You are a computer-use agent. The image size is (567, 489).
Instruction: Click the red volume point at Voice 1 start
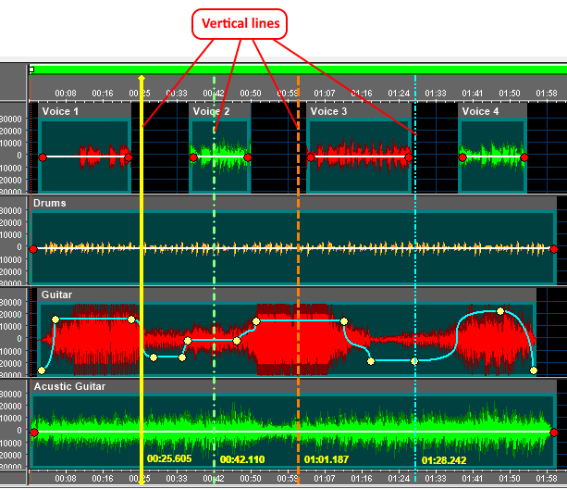[42, 157]
